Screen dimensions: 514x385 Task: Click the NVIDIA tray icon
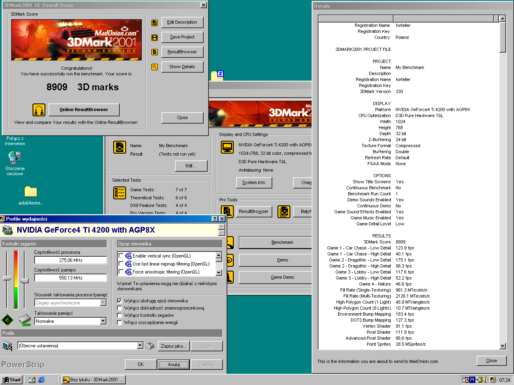[x=479, y=380]
